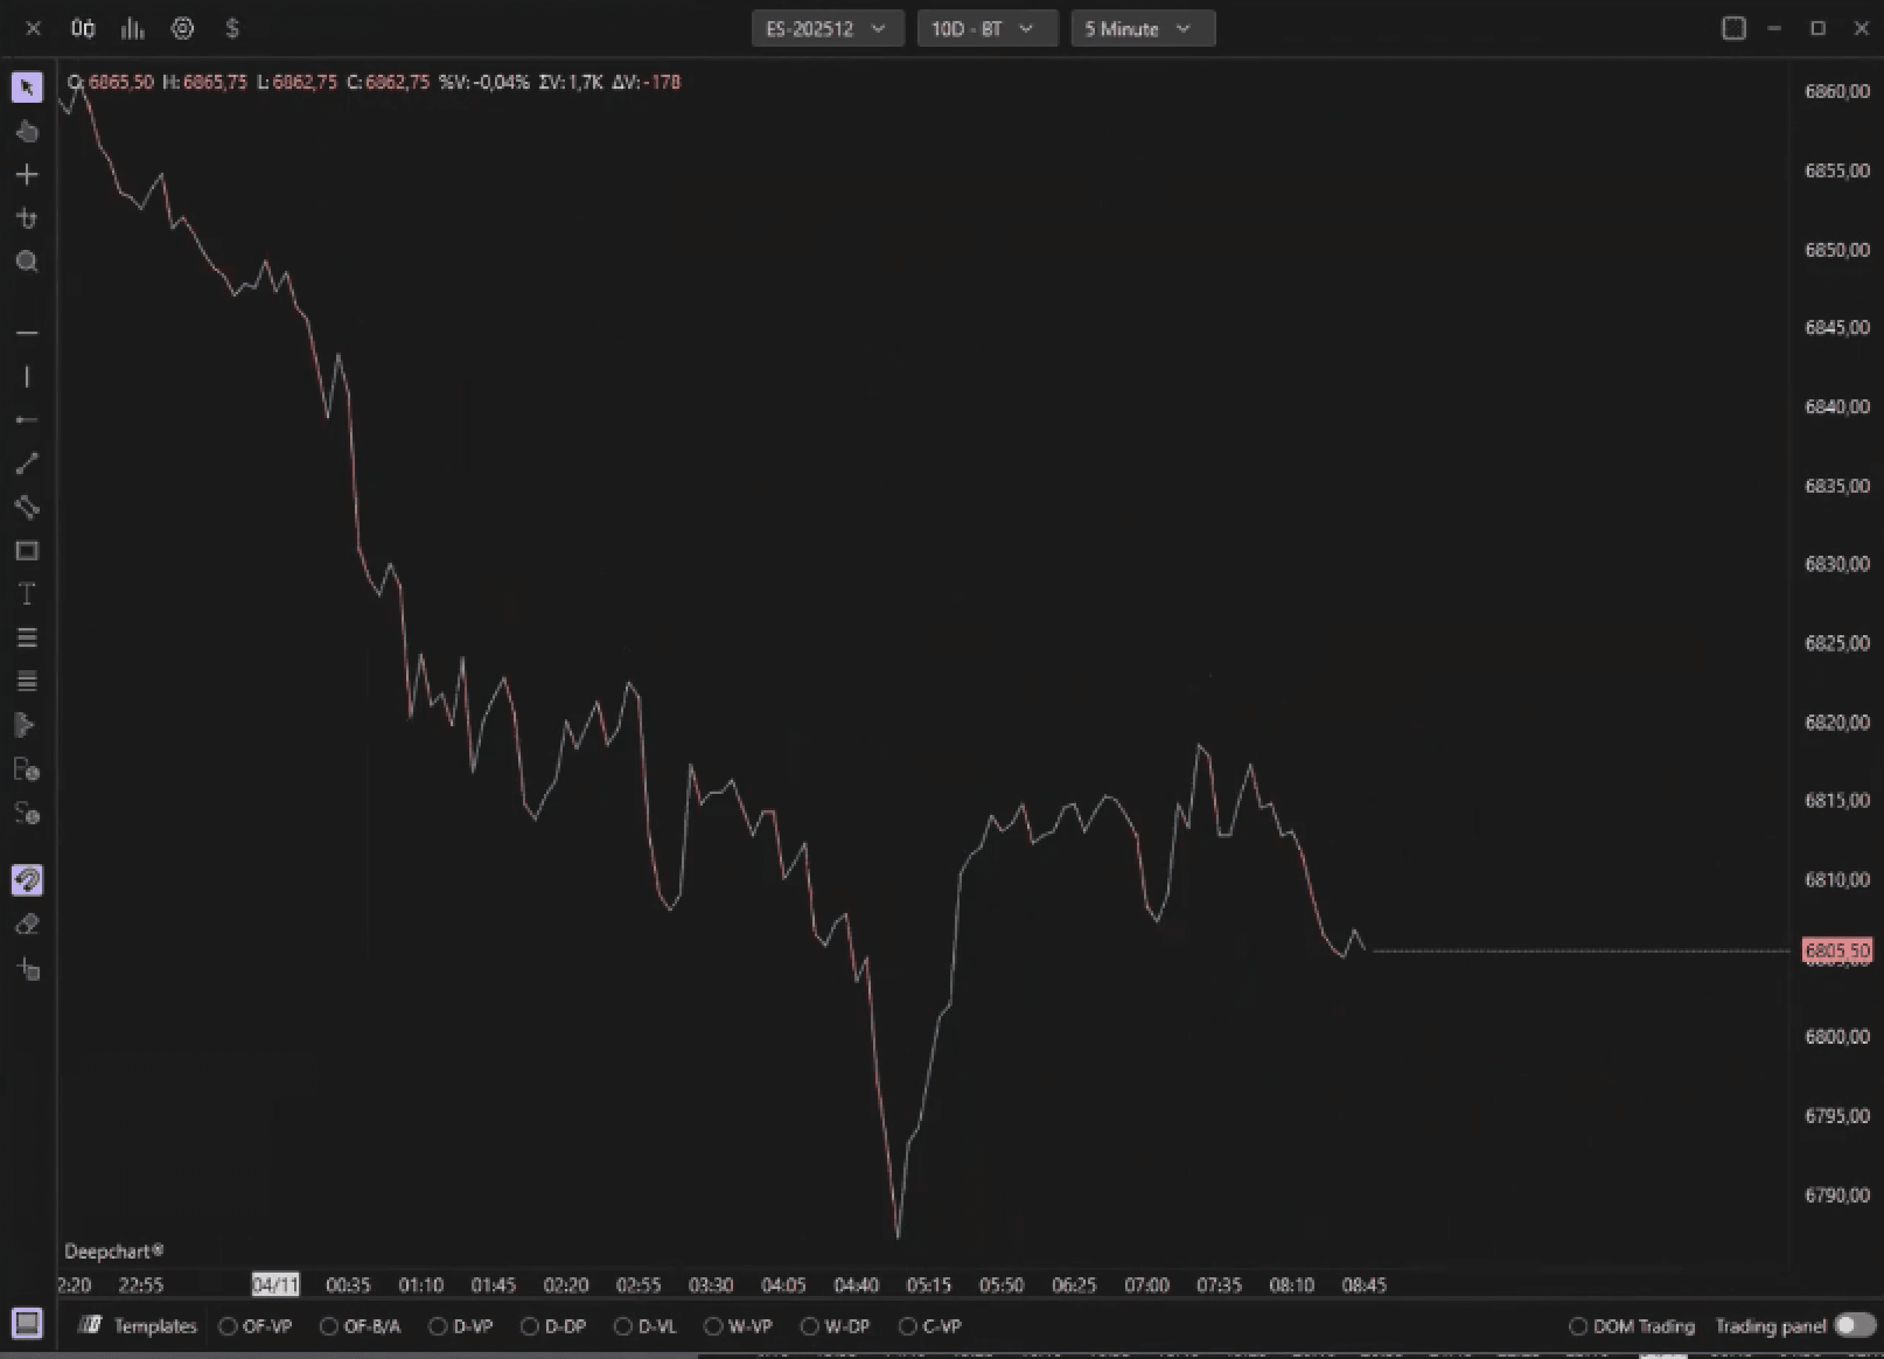The width and height of the screenshot is (1884, 1359).
Task: Select the trend line drawing tool
Action: [27, 464]
